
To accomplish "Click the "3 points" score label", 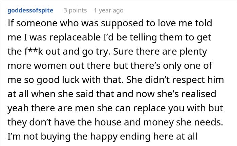I will (75, 10).
